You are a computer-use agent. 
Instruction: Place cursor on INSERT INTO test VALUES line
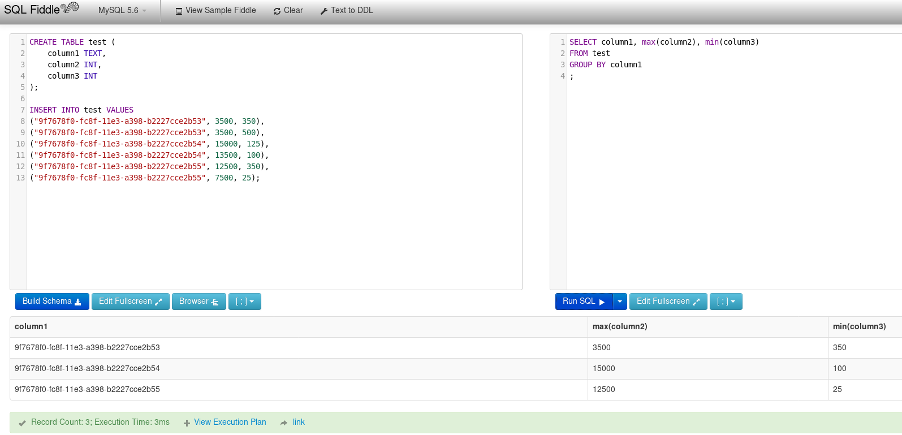click(81, 110)
